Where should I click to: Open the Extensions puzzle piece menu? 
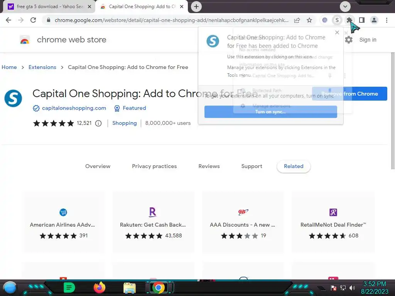[349, 20]
